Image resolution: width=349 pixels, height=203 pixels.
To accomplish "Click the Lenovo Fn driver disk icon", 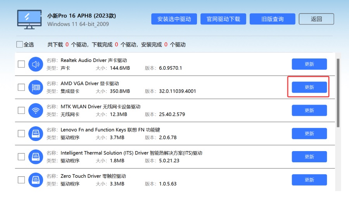I will pos(36,134).
